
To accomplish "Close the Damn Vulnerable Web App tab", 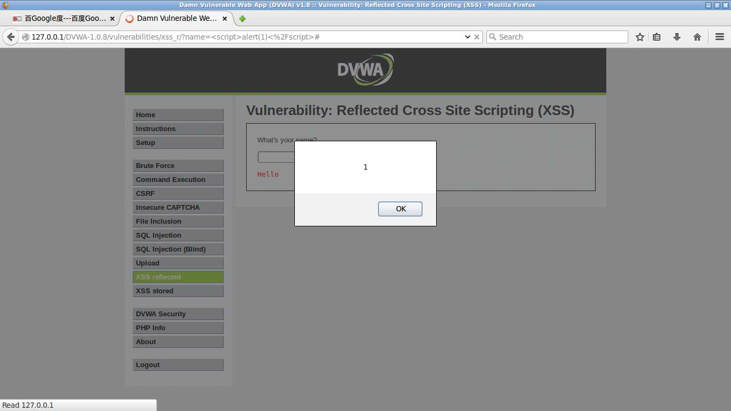I will click(225, 18).
